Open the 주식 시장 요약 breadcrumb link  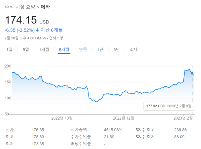coord(20,7)
